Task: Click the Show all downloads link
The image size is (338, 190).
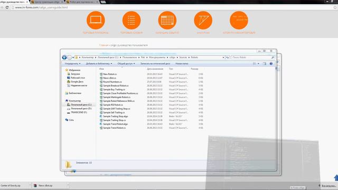Action: [329, 185]
